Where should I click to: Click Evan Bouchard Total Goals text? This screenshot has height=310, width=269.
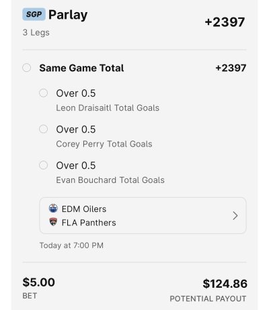point(110,180)
